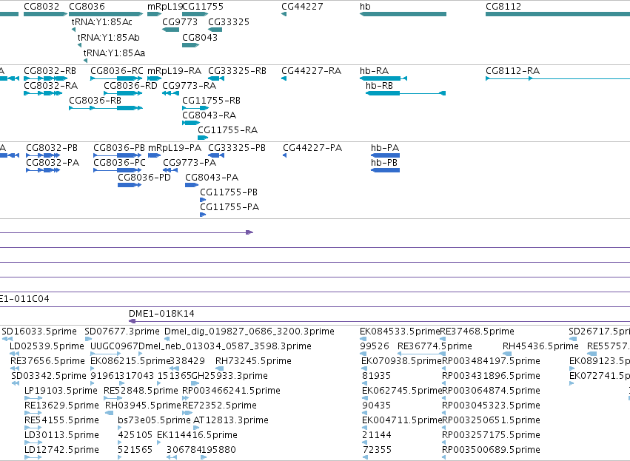Image resolution: width=630 pixels, height=461 pixels.
Task: Select the DME1-018K14 clone label
Action: (x=161, y=314)
